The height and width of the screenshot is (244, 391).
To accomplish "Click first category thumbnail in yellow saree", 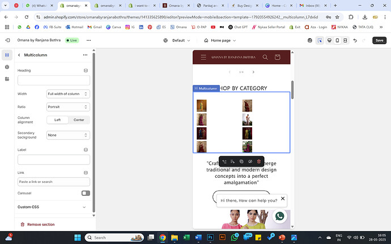I will (x=202, y=106).
